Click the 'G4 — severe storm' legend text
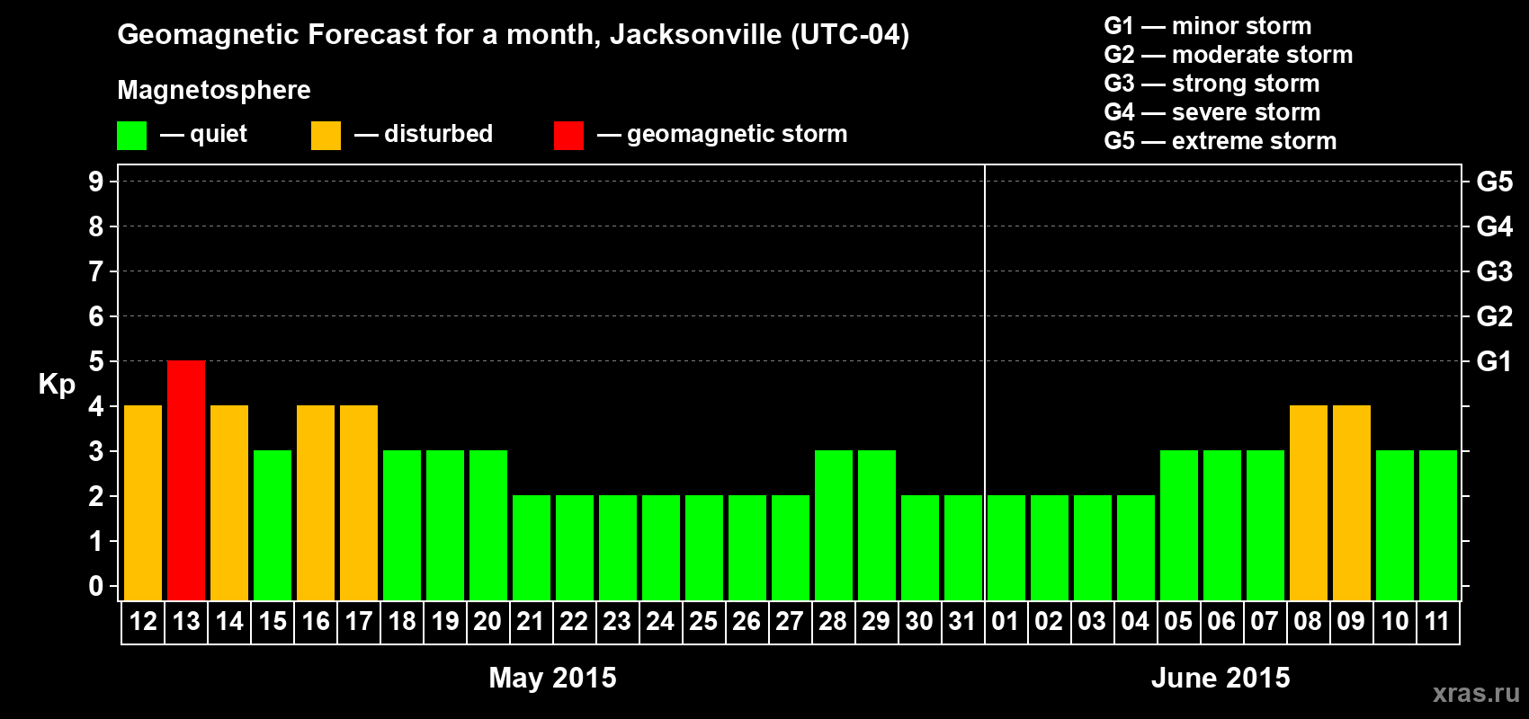 [1212, 112]
